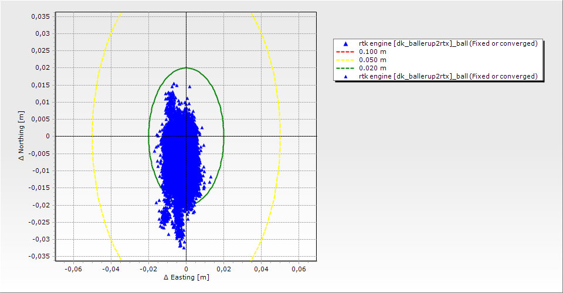The width and height of the screenshot is (563, 293).
Task: Click the '0,005' Northing tick label
Action: tap(40, 119)
